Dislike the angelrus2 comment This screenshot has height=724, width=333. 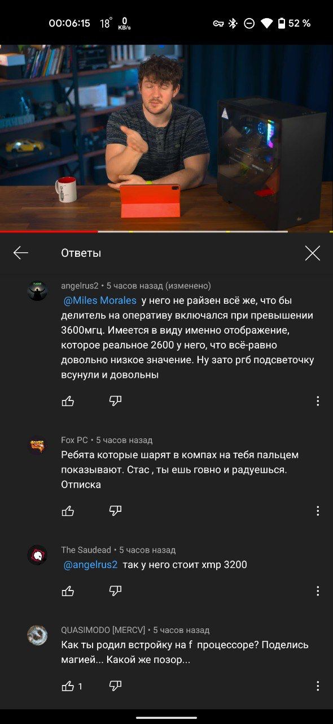(115, 401)
